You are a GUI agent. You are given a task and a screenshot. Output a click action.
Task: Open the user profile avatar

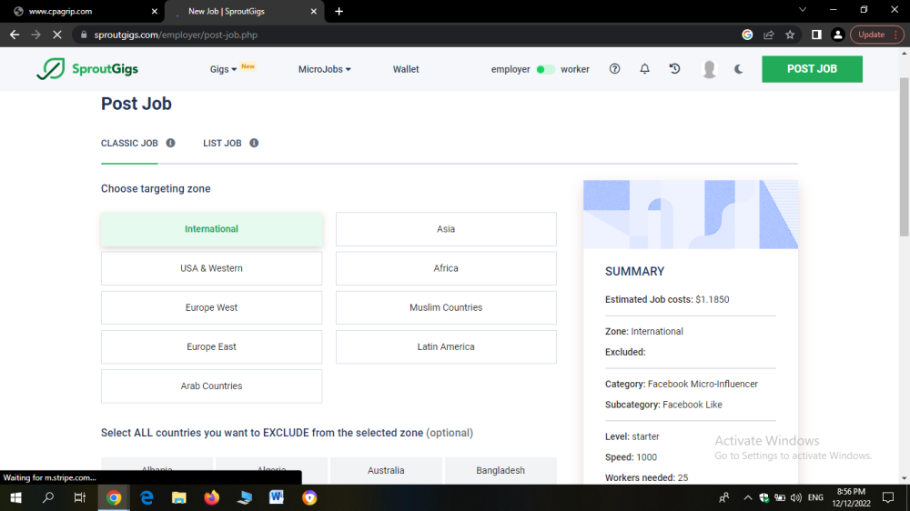tap(709, 69)
